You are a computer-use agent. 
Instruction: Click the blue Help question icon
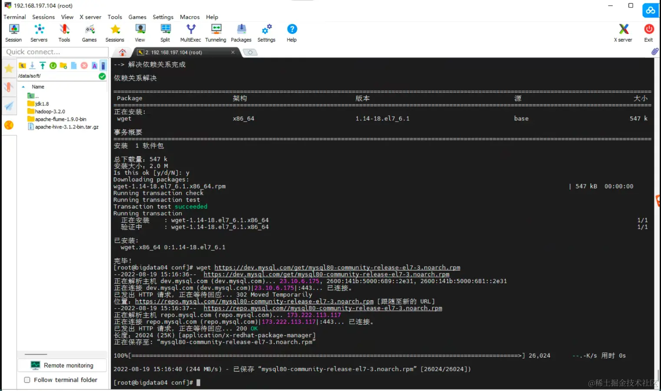(x=292, y=33)
